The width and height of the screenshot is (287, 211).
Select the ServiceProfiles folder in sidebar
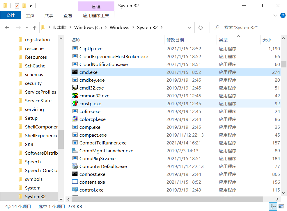40,92
